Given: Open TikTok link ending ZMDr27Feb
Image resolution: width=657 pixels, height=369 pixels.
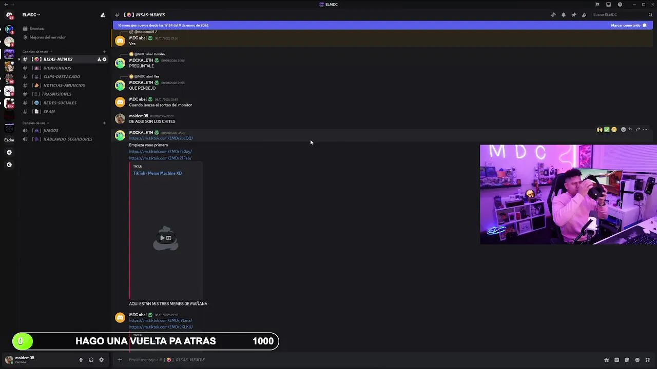Looking at the screenshot, I should click(x=160, y=158).
